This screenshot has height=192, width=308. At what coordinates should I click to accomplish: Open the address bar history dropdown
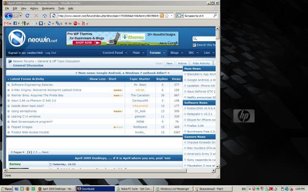coord(172,16)
